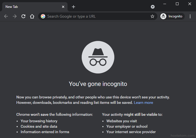The width and height of the screenshot is (196, 138).
Task: Go to the Home page icon
Action: coord(32,16)
